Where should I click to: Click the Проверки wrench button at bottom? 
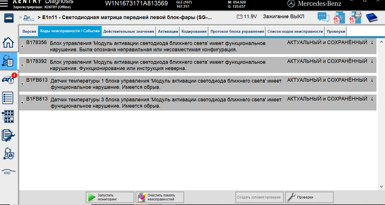pos(309,197)
